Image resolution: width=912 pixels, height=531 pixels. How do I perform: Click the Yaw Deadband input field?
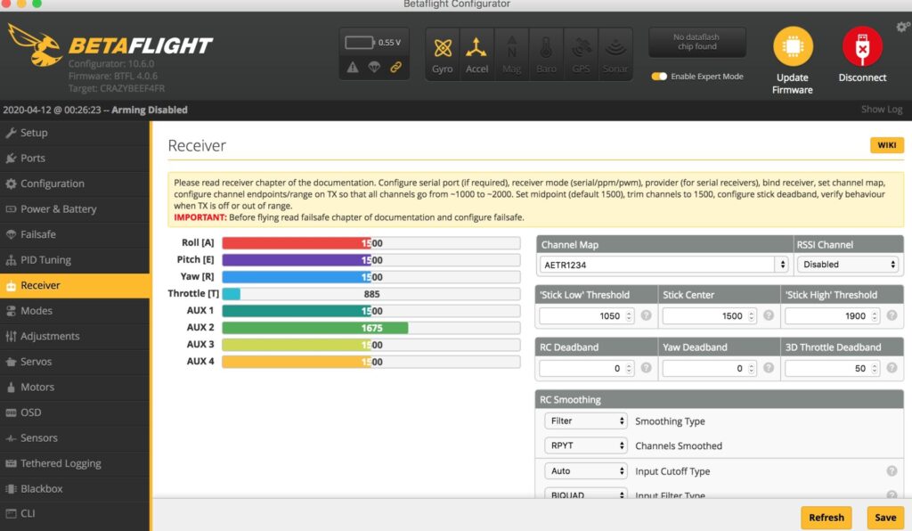709,368
